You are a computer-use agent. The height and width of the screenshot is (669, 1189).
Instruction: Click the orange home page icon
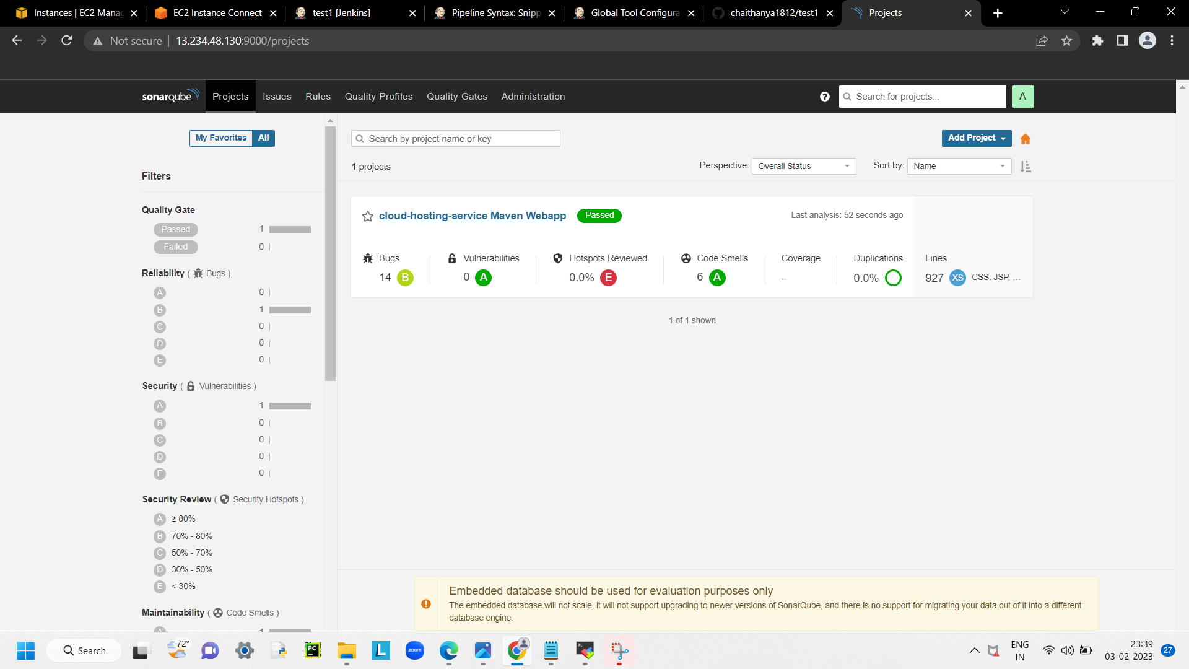1026,139
